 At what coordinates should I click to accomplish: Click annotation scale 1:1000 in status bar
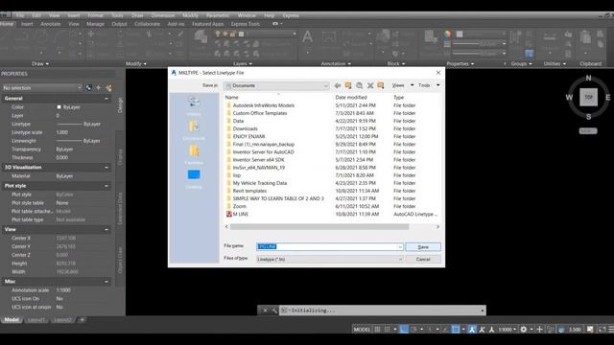508,330
